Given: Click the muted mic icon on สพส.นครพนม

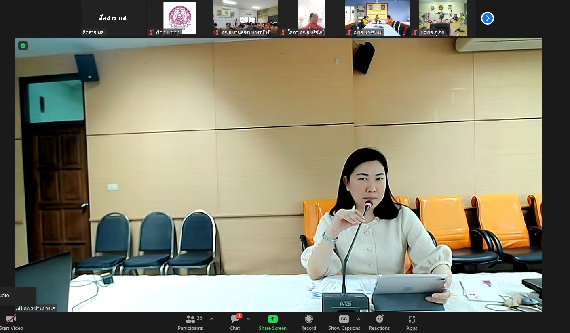Looking at the screenshot, I should 349,33.
